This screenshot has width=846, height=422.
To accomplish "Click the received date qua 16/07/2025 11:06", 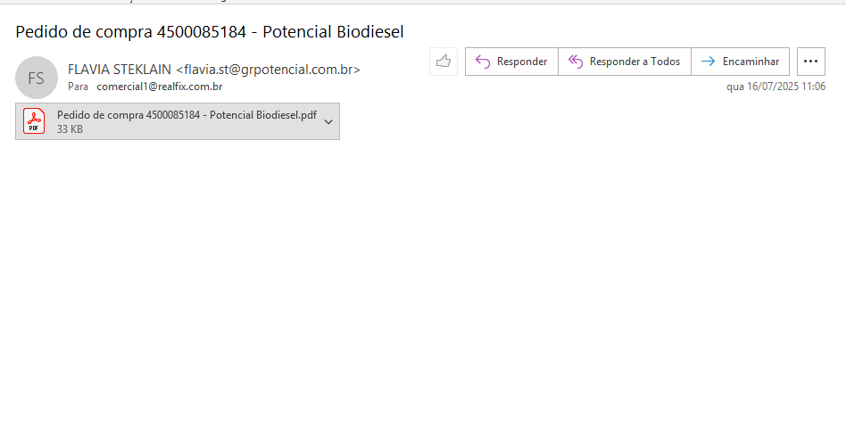I will click(775, 87).
